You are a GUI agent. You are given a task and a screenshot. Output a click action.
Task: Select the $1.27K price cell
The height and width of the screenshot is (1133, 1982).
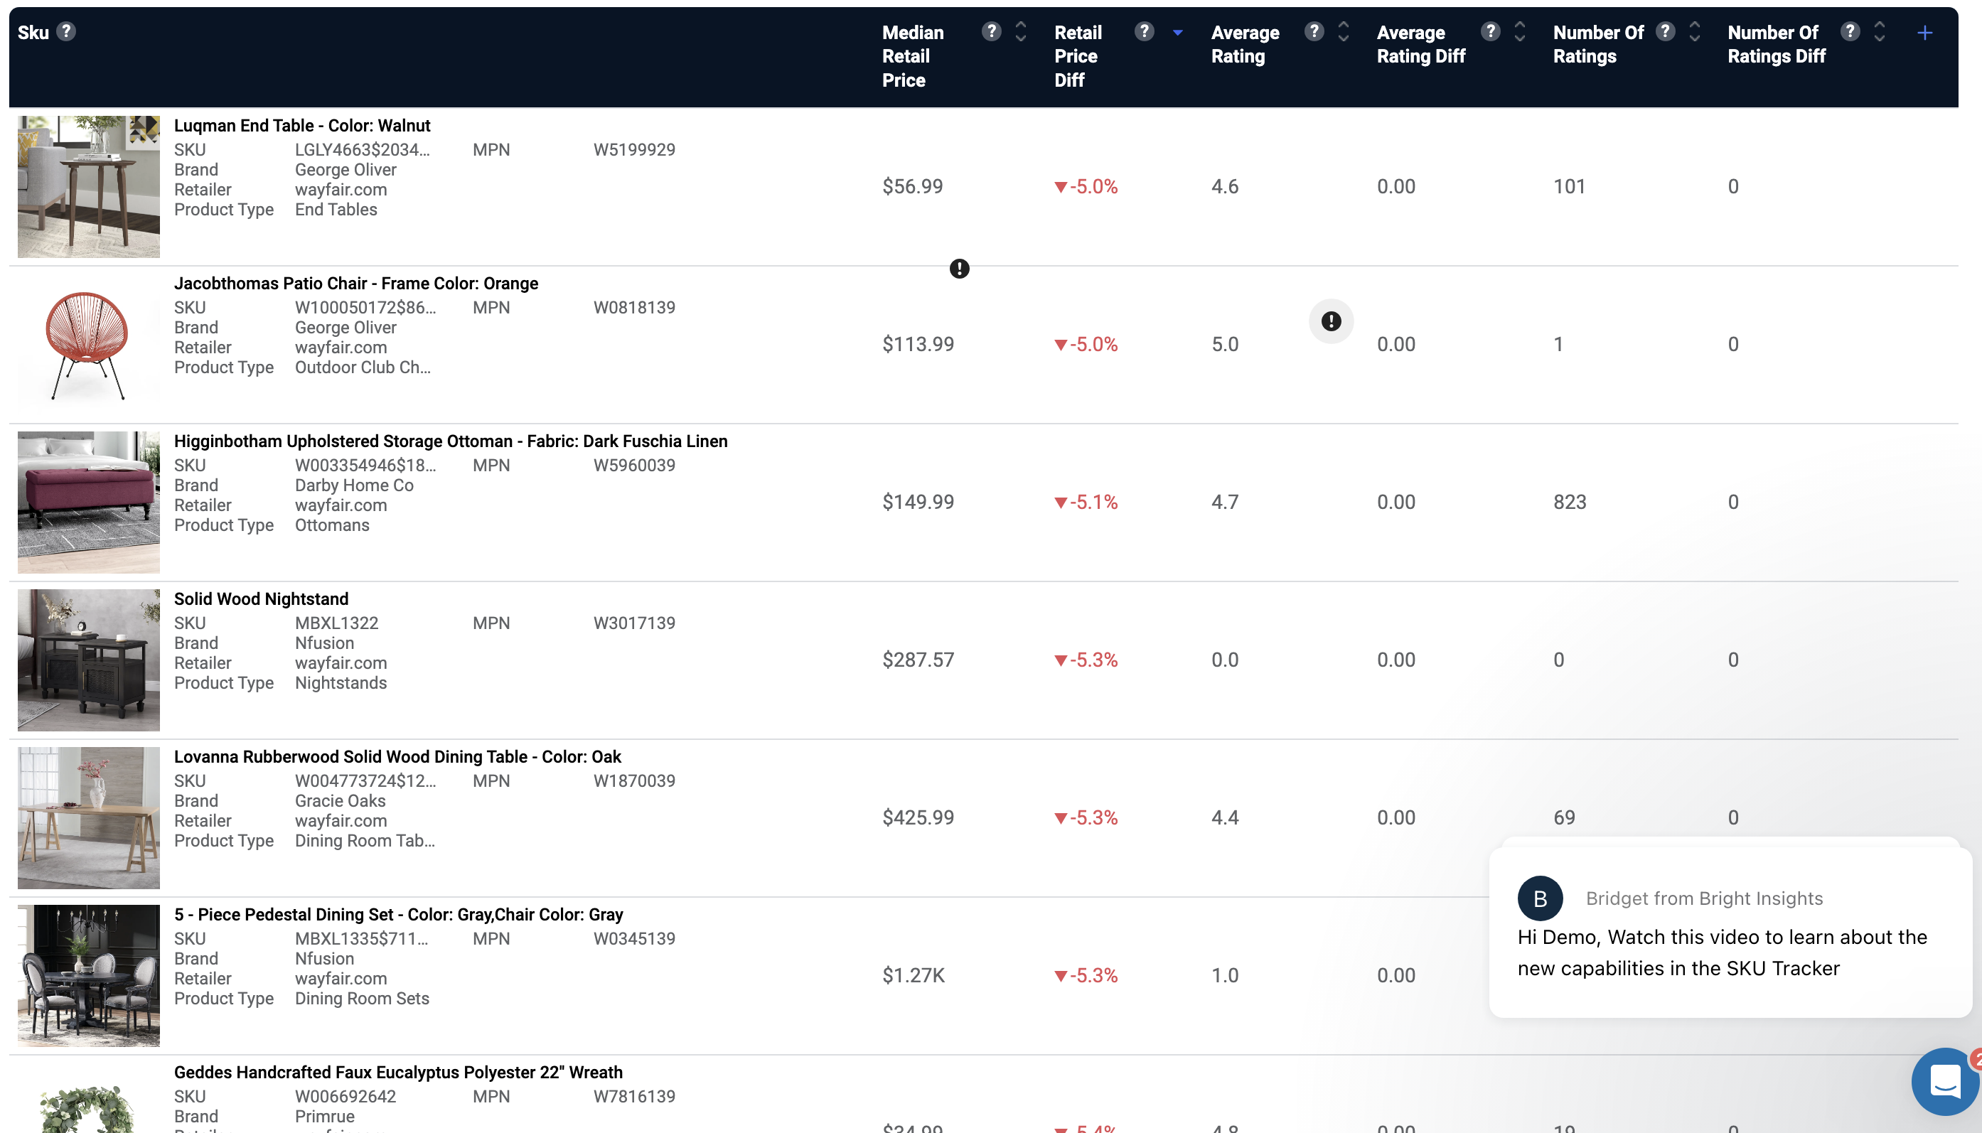pyautogui.click(x=913, y=976)
